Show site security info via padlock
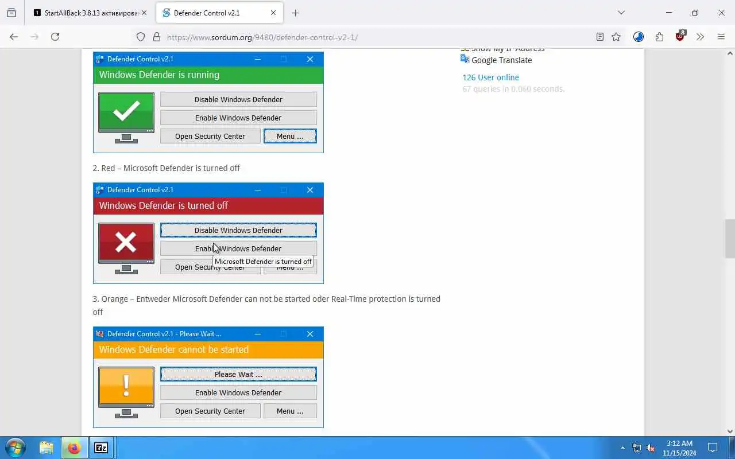 [156, 37]
